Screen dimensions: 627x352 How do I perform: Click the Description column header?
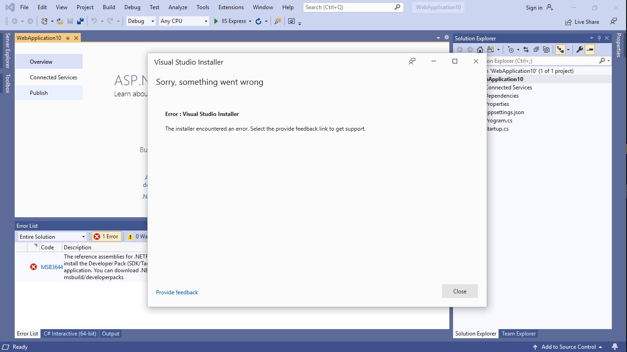pos(78,247)
